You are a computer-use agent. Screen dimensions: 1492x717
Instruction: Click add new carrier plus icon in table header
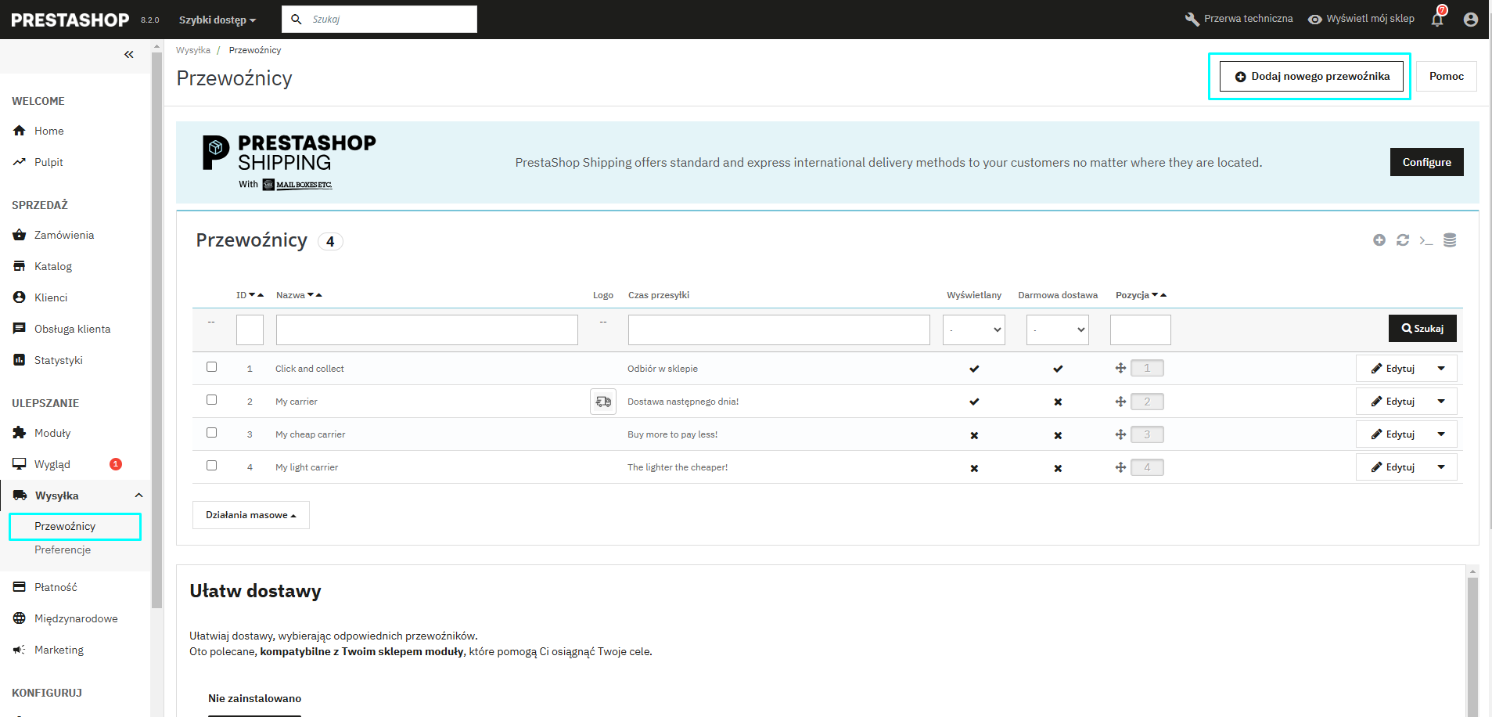(1379, 240)
